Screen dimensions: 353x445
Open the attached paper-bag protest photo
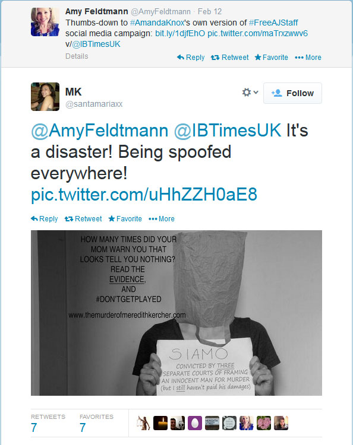pos(176,313)
